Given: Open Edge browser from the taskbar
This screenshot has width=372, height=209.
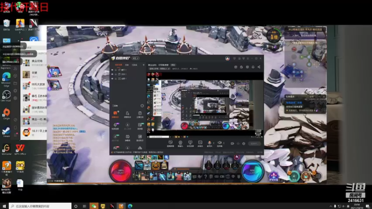Looking at the screenshot, I should (x=130, y=206).
